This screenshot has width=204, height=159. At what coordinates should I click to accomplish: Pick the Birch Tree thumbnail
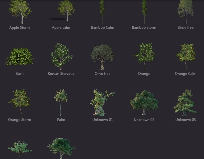click(185, 12)
